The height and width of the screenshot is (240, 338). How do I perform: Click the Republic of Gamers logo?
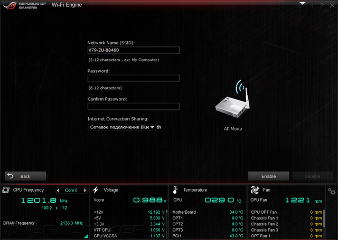pos(25,5)
